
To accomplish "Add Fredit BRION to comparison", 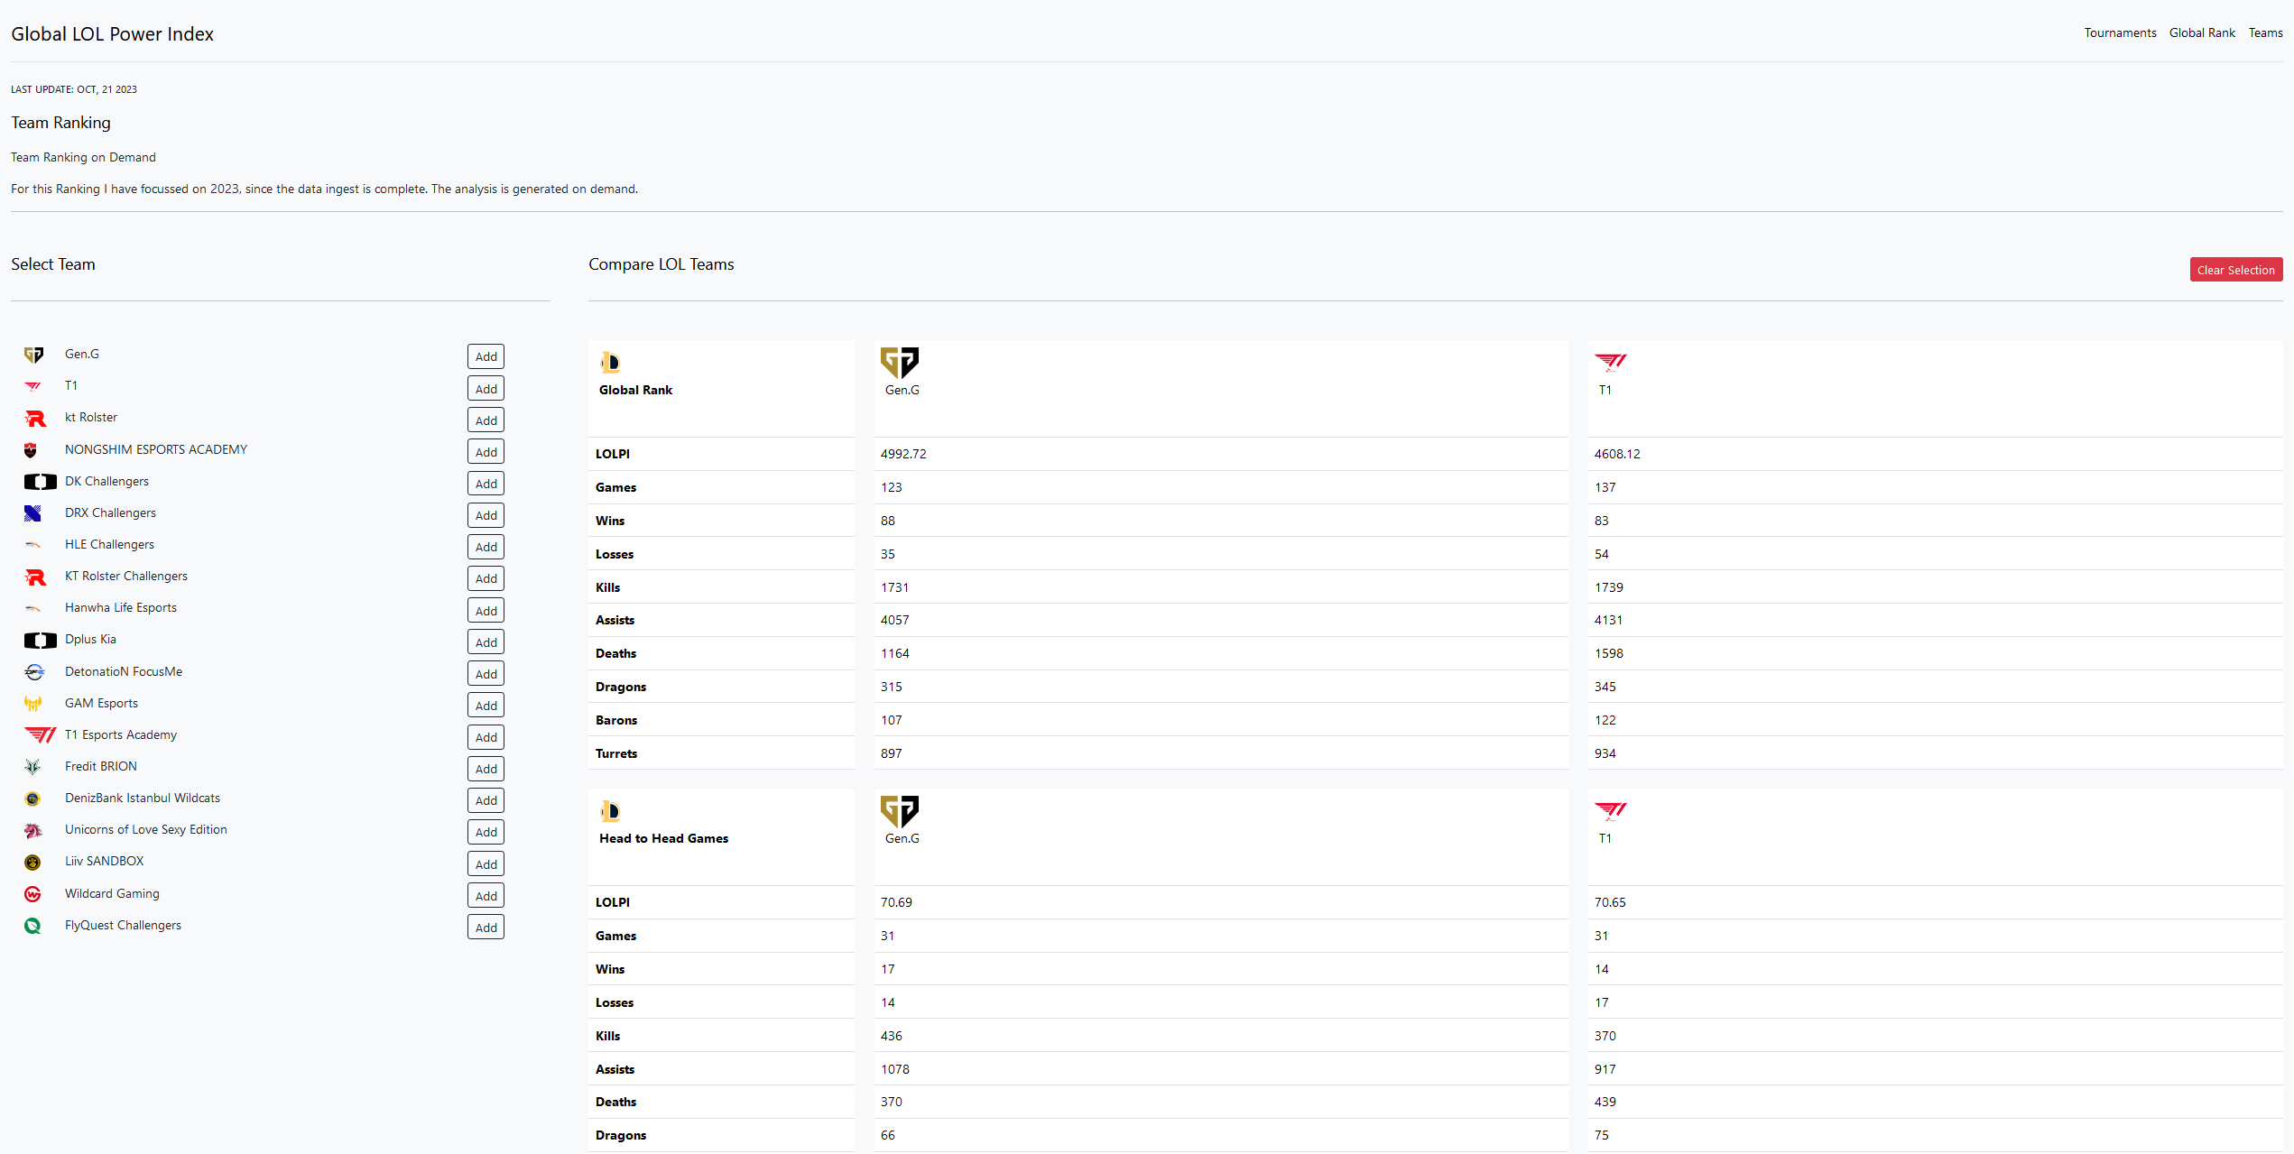I will pyautogui.click(x=486, y=769).
